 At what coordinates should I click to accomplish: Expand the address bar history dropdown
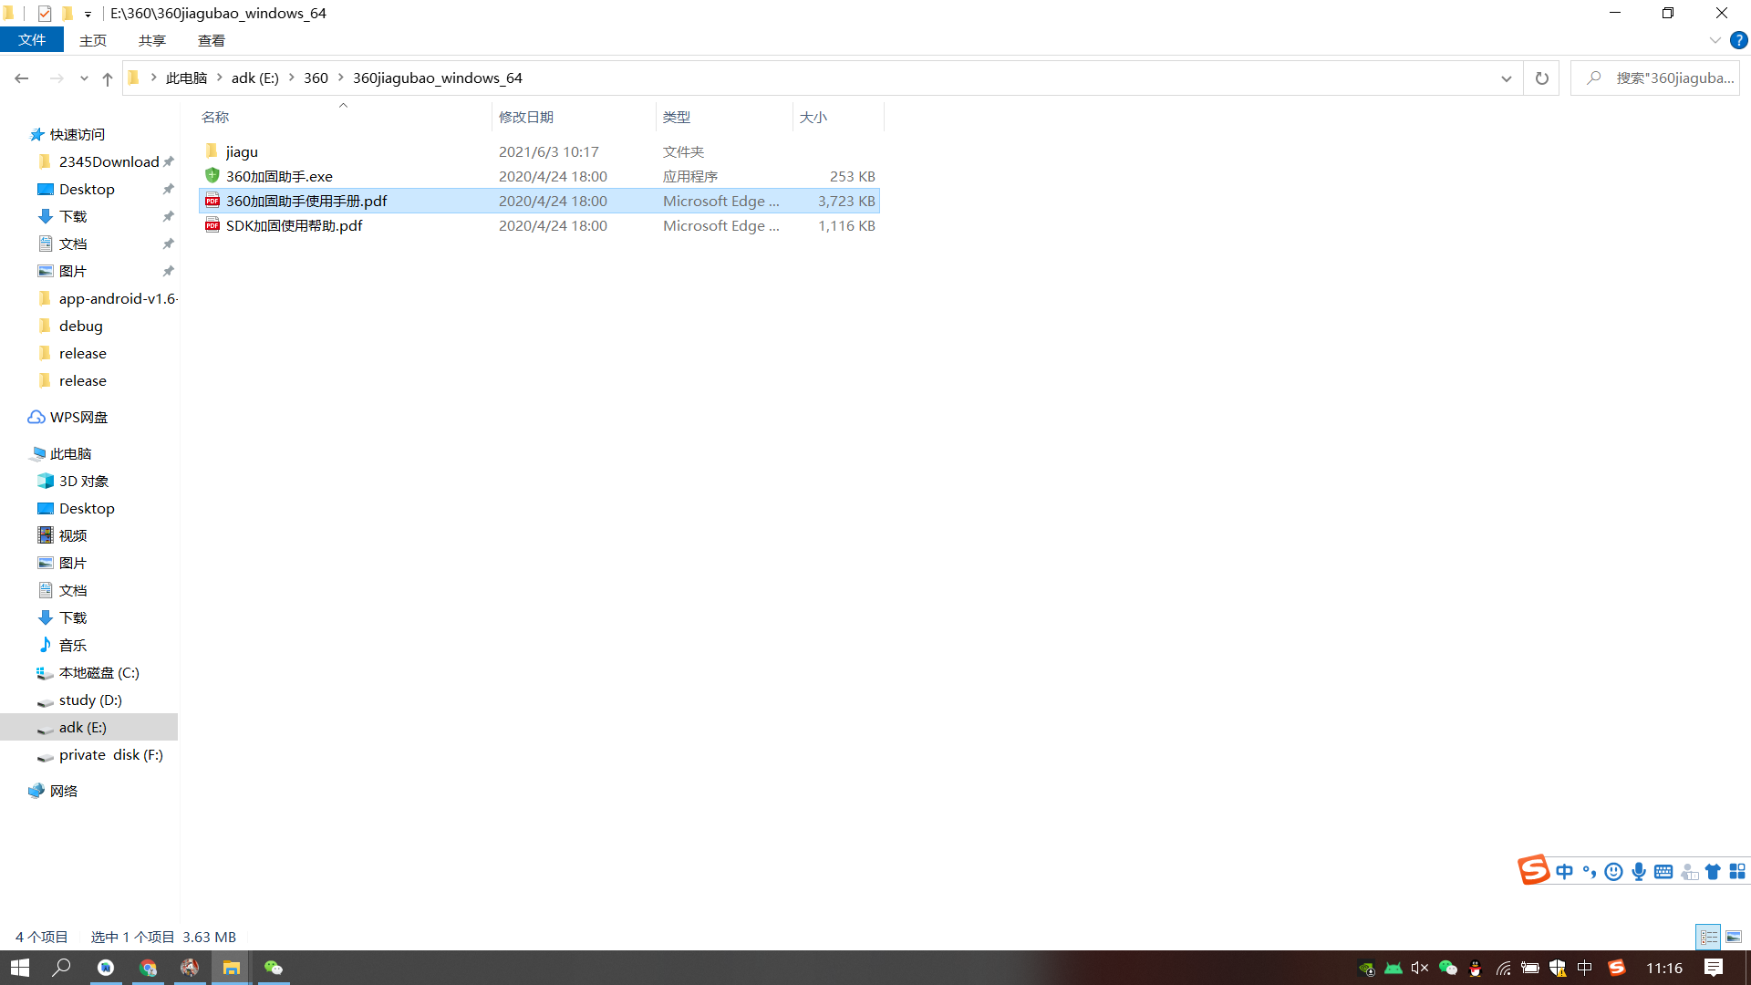(x=1506, y=78)
